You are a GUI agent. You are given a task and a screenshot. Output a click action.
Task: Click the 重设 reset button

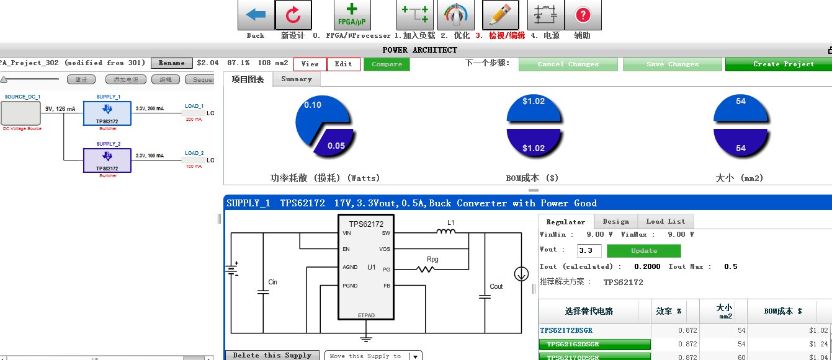point(81,79)
